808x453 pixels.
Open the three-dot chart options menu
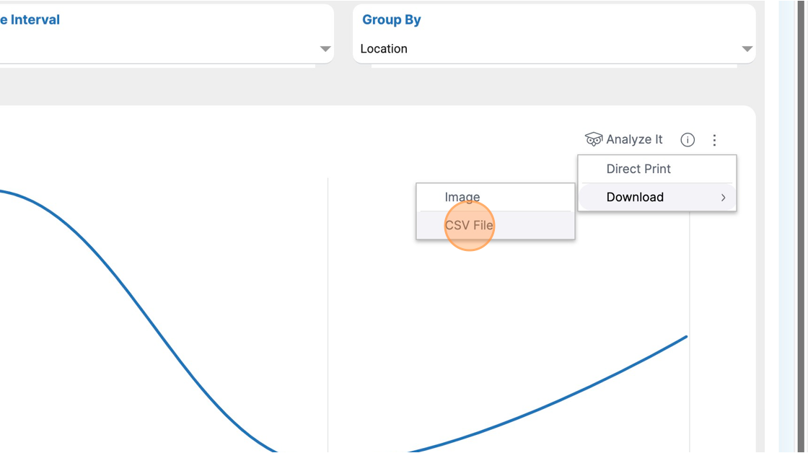pos(714,140)
